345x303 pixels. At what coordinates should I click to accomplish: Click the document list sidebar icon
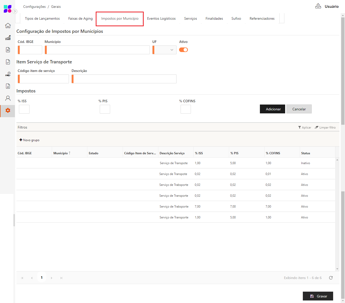[8, 50]
